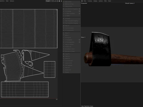
Task: Click Boundary to Circle command
Action: (x=70, y=49)
